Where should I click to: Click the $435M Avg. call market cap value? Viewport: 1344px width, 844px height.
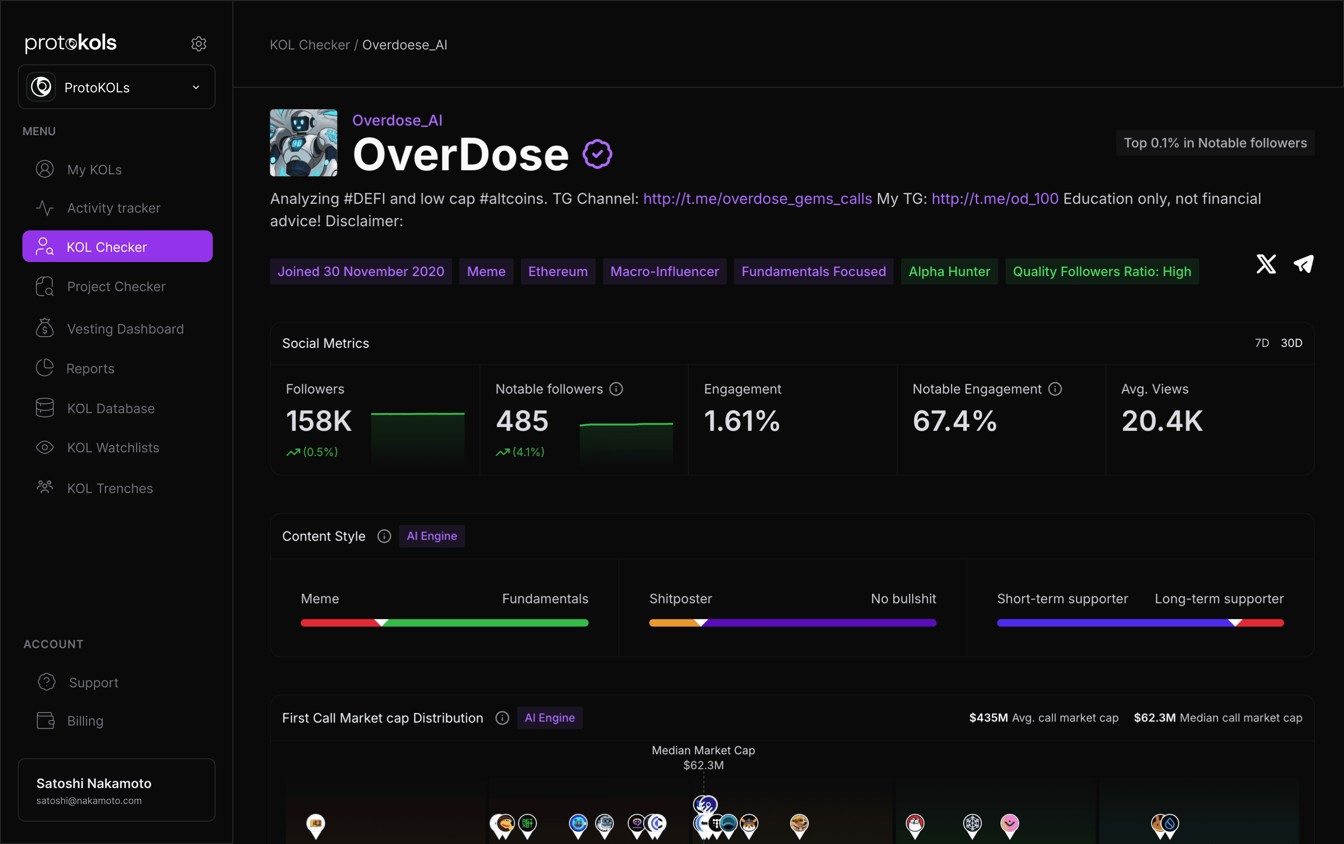(988, 718)
